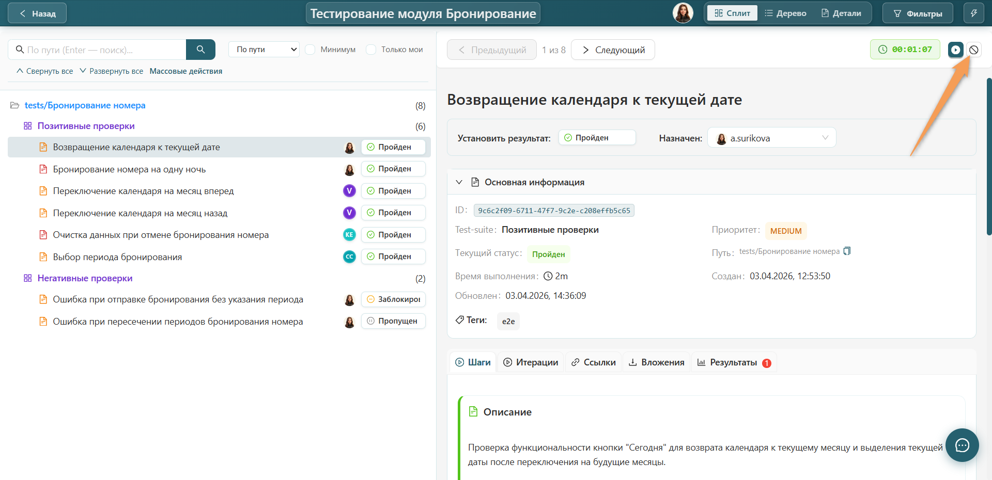Select the tests/Бронирование номера folder node

click(x=85, y=105)
